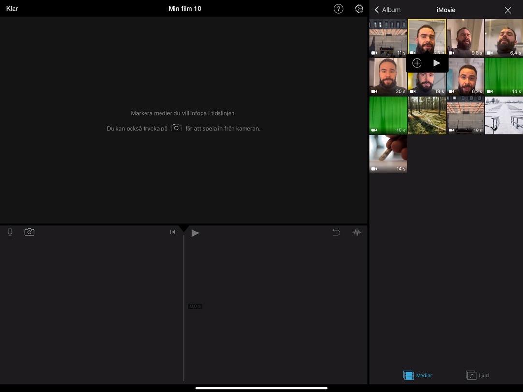Go back to Album list

pyautogui.click(x=387, y=10)
